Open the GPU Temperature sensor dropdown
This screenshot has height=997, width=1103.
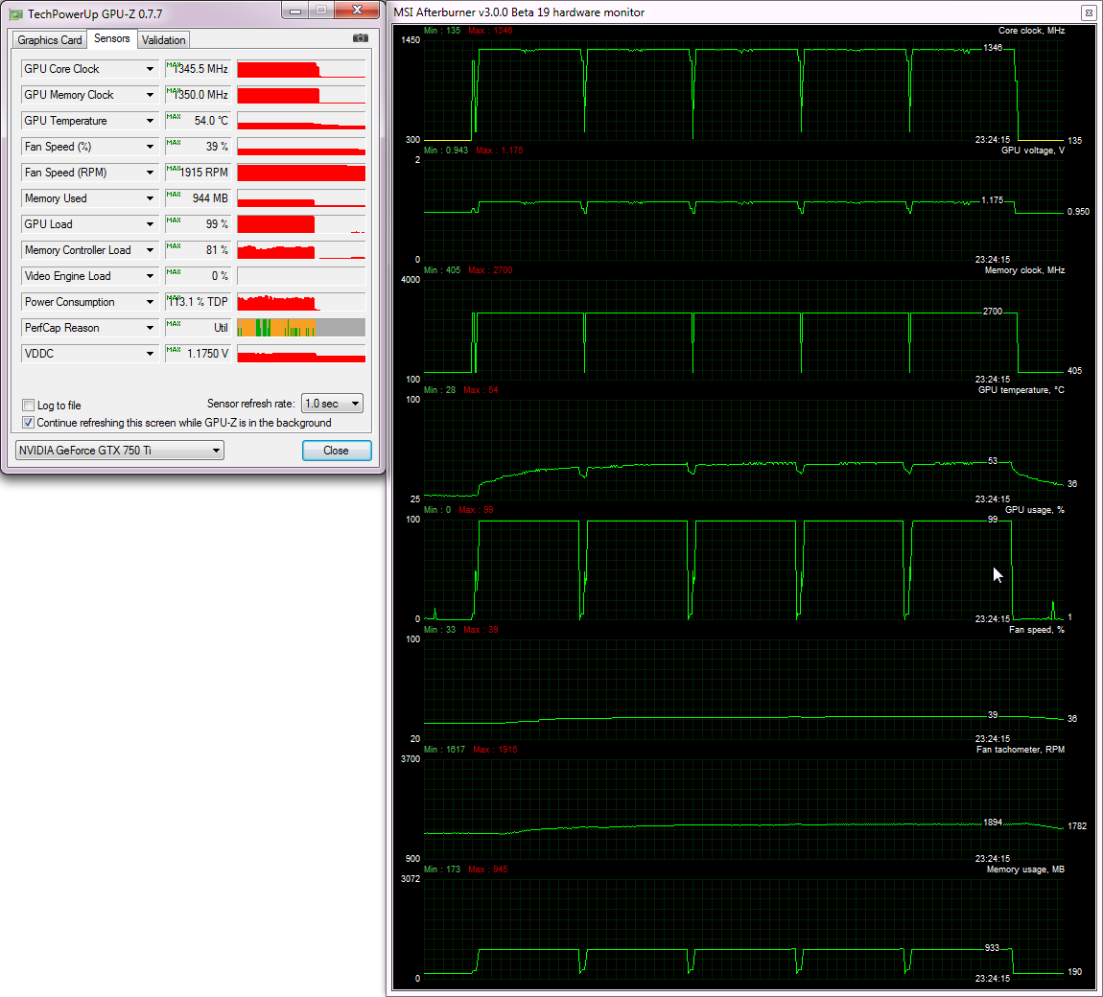tap(150, 121)
